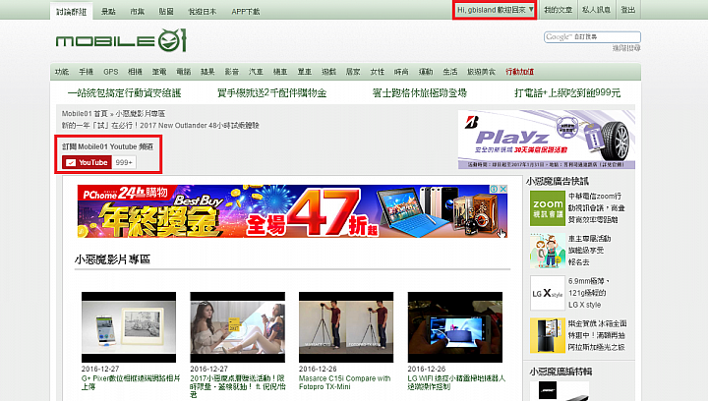Switch to the 景點 tab
The width and height of the screenshot is (708, 401).
[x=108, y=11]
